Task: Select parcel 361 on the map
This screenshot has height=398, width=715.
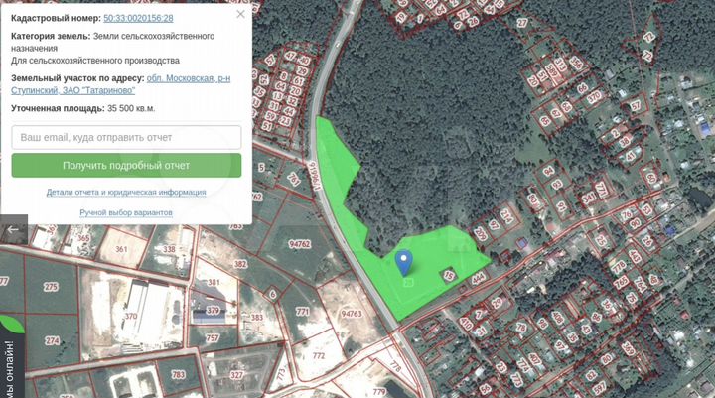Action: click(x=121, y=249)
